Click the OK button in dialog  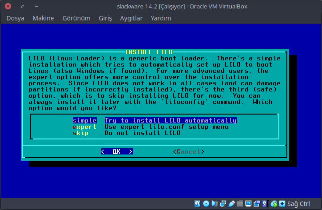pyautogui.click(x=117, y=151)
